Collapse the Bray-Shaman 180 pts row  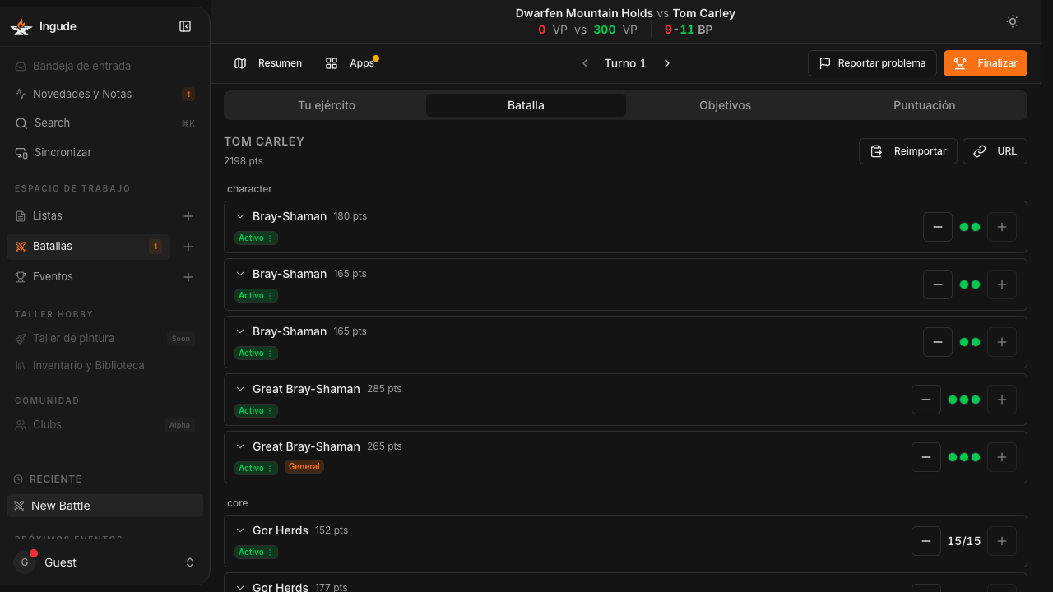[240, 216]
